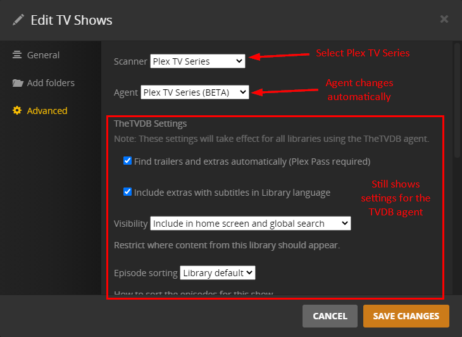Click the Cancel button
This screenshot has height=337, width=462.
coord(330,316)
